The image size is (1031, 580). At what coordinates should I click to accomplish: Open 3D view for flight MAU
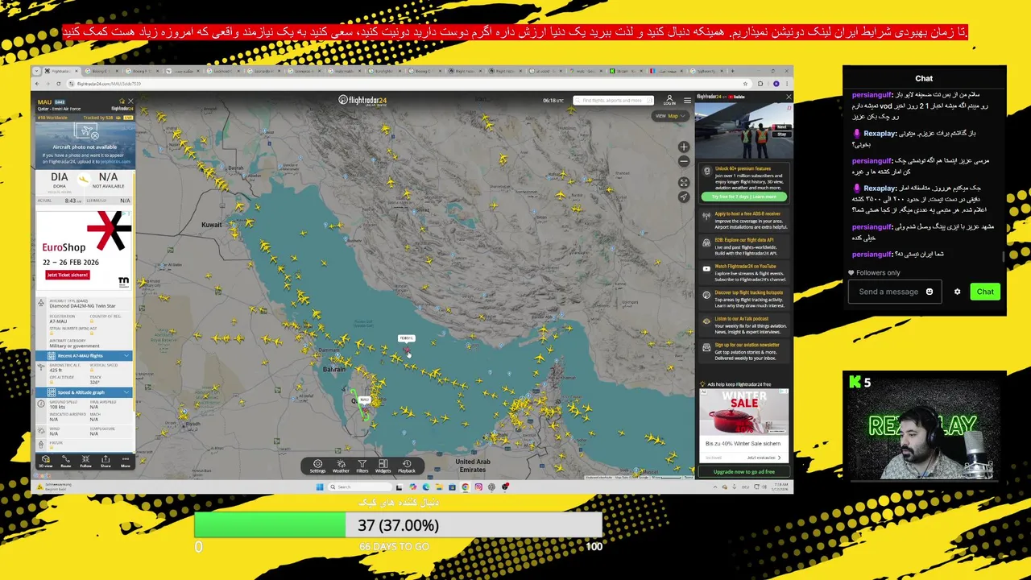click(46, 461)
